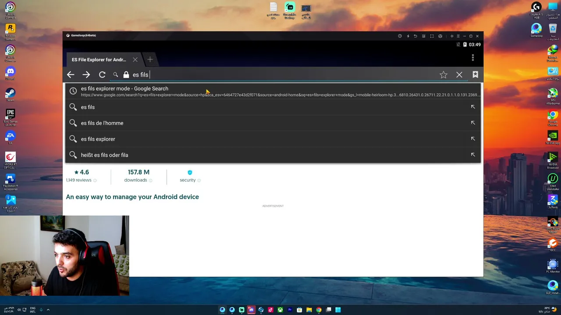
Task: Switch the ENG INTL input language indicator
Action: [33, 310]
